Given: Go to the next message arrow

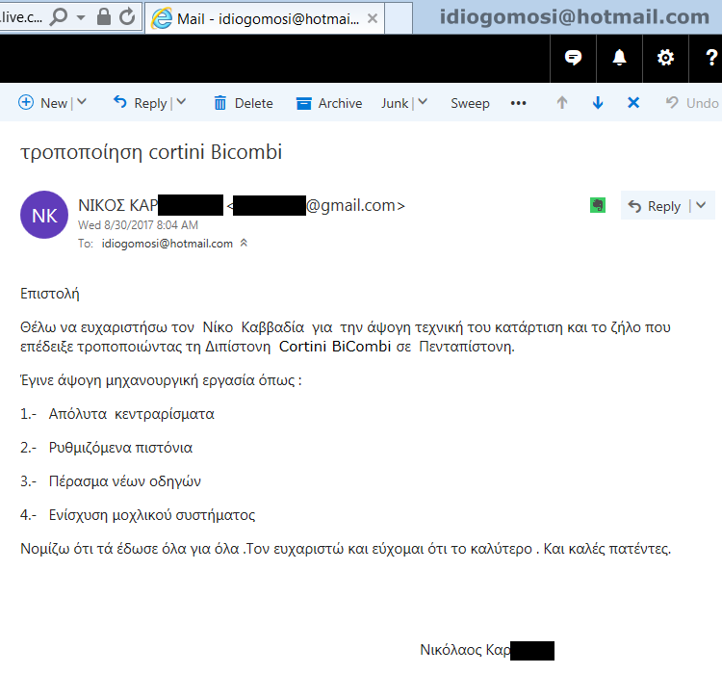Looking at the screenshot, I should (x=598, y=103).
